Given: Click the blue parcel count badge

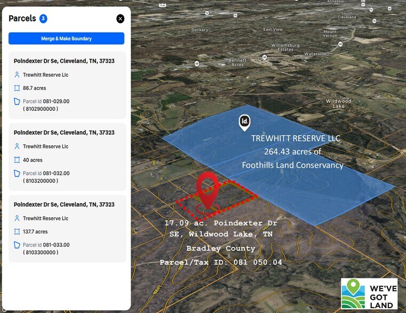Looking at the screenshot, I should 43,19.
